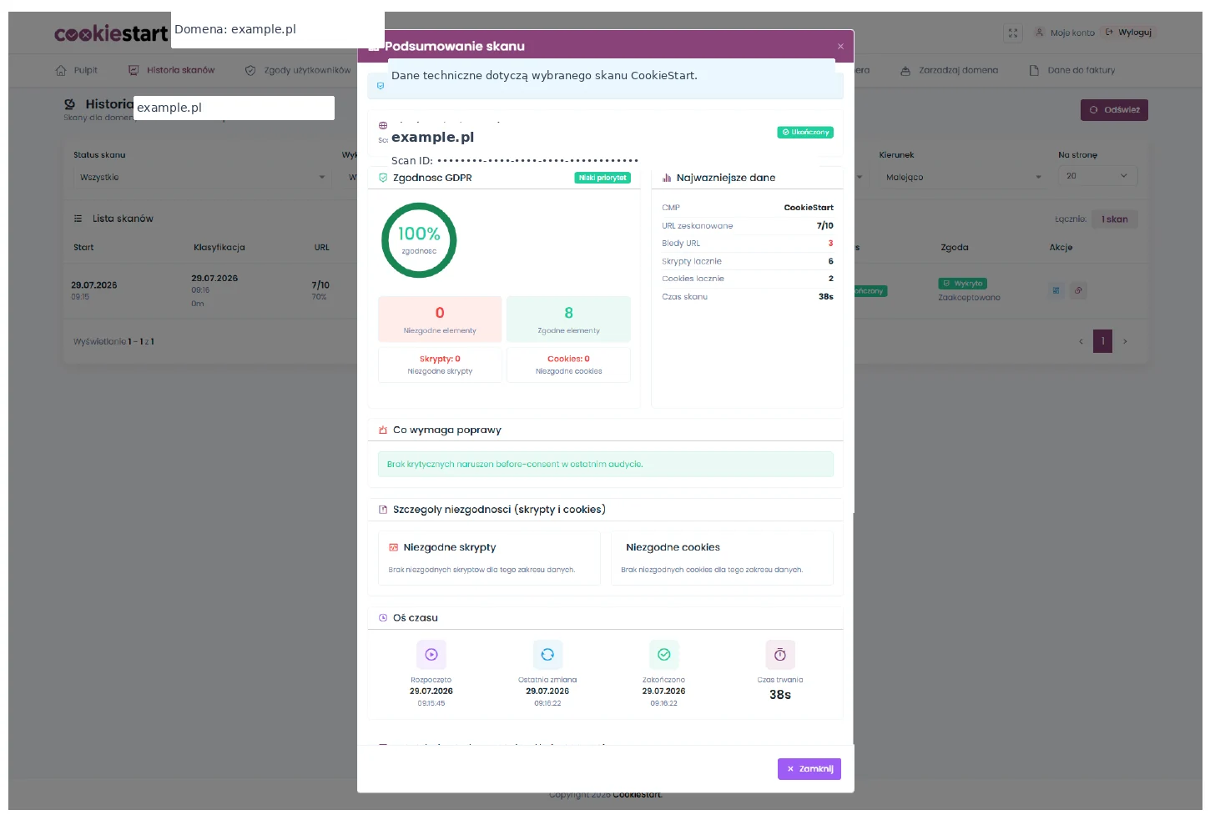Click the CMP CookieStart value
1210x830 pixels.
click(x=809, y=208)
